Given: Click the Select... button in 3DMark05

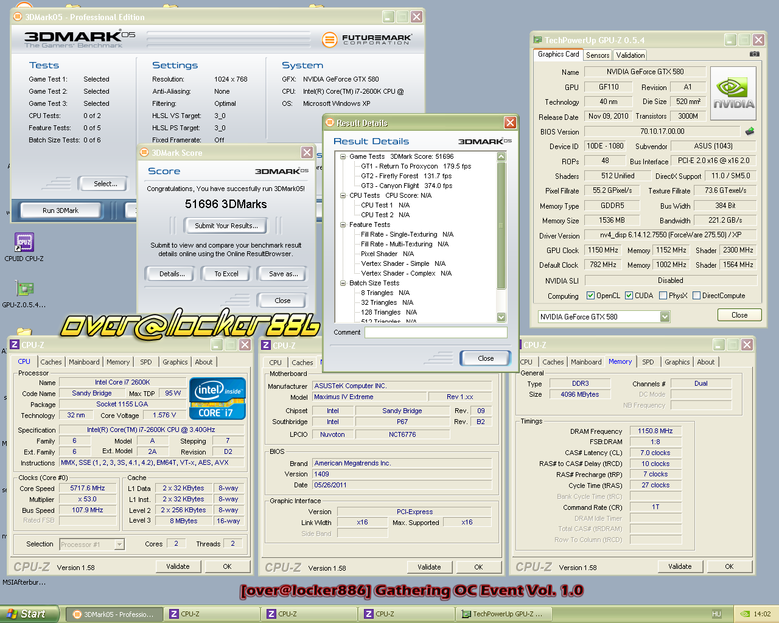Looking at the screenshot, I should [105, 184].
